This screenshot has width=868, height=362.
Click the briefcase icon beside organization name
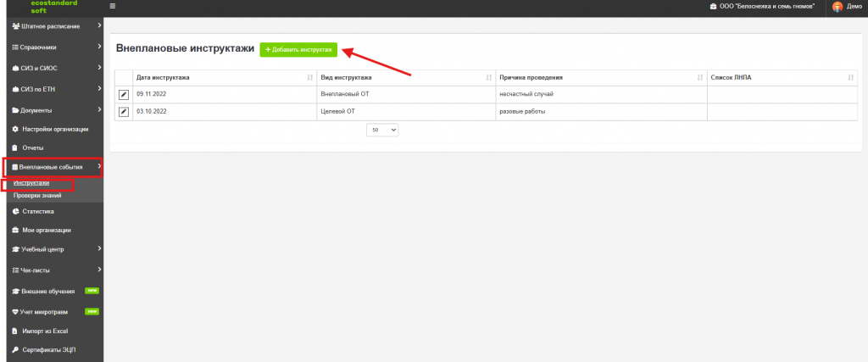pyautogui.click(x=713, y=7)
